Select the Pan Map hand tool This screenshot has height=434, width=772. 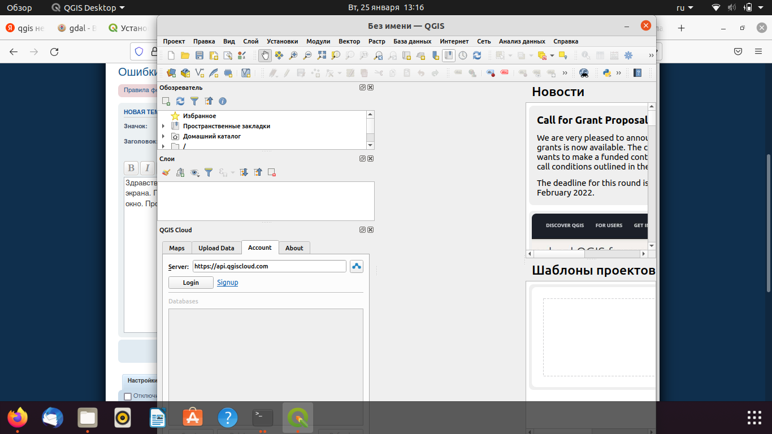[x=264, y=55]
